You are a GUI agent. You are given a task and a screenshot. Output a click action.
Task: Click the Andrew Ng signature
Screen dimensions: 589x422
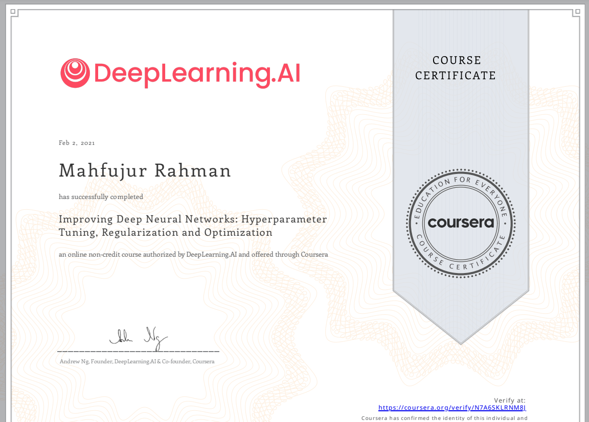(138, 337)
